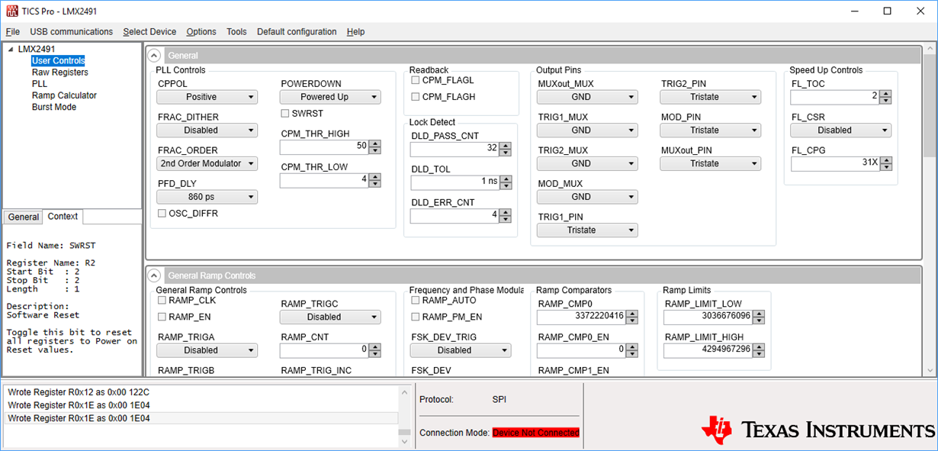Check the RAMP_EN checkbox

[x=162, y=317]
